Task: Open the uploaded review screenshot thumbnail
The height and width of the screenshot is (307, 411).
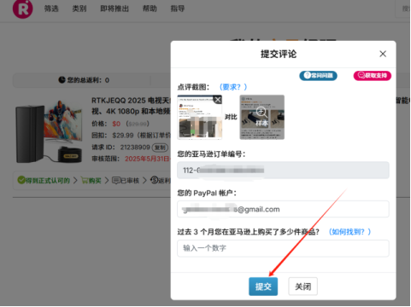Action: [199, 117]
